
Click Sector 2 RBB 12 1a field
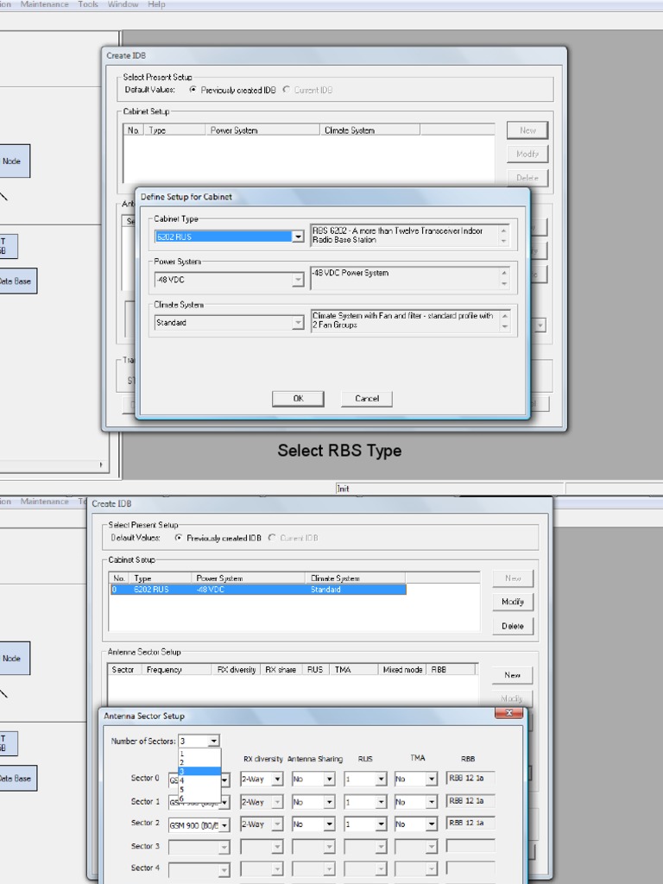pyautogui.click(x=470, y=823)
